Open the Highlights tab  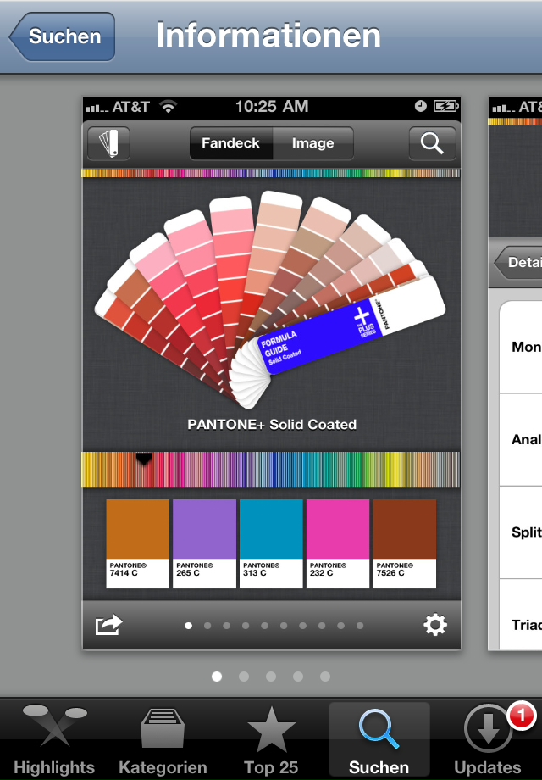coord(54,739)
